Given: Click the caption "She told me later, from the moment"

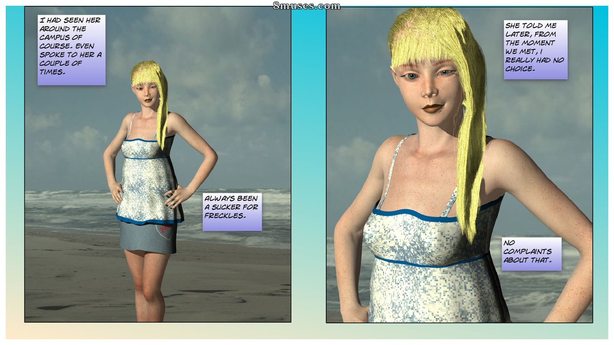Looking at the screenshot, I should point(536,50).
